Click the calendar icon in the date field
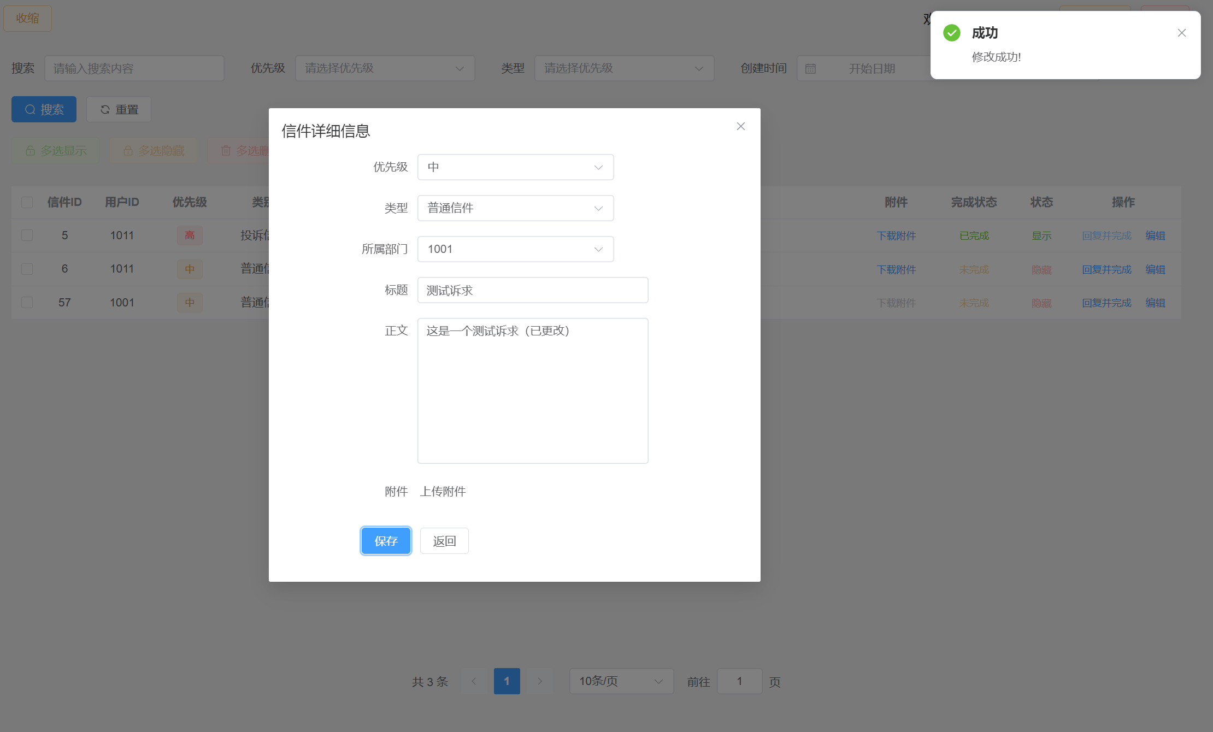 [810, 69]
